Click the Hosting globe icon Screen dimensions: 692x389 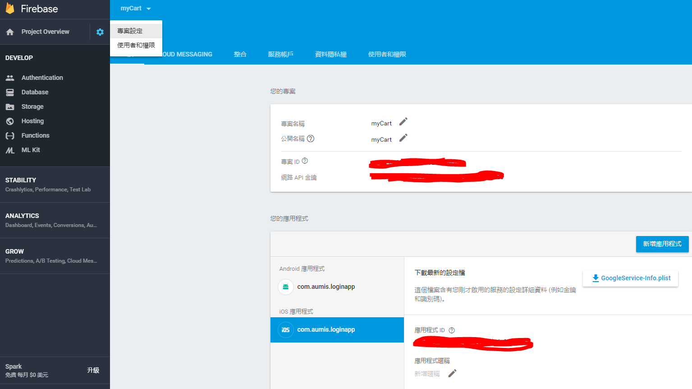pos(10,121)
